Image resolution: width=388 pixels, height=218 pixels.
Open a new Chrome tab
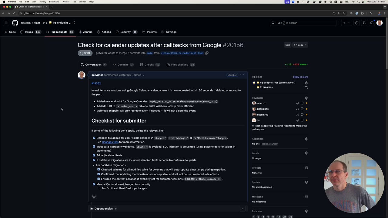point(52,7)
